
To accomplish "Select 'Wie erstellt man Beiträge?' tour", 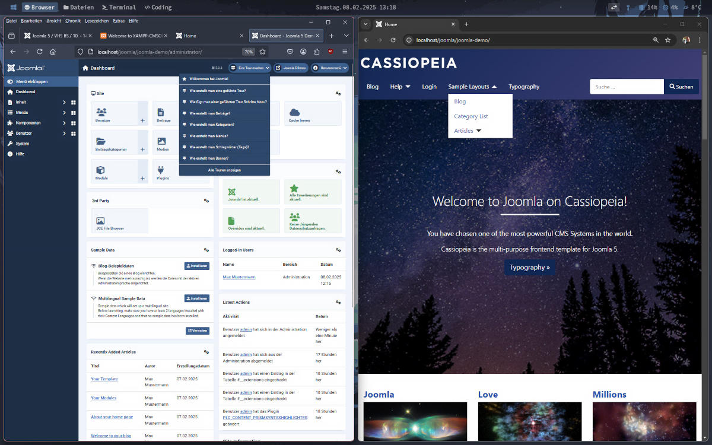I will [224, 113].
